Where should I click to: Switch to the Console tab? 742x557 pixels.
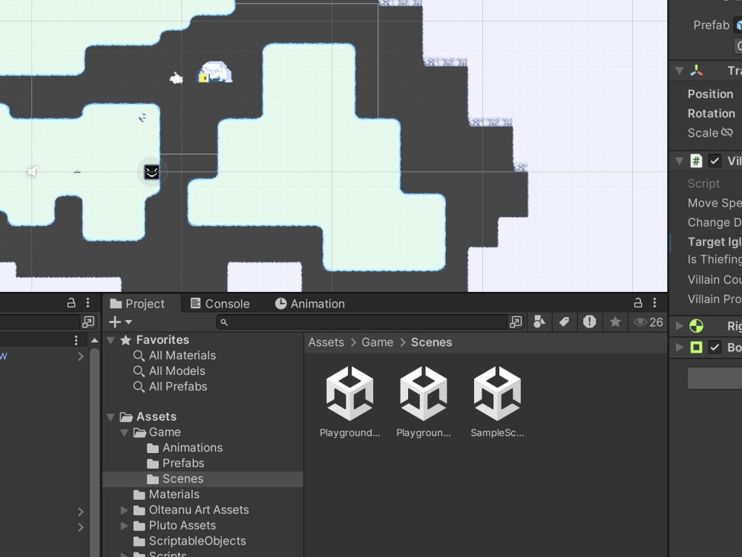pos(220,304)
